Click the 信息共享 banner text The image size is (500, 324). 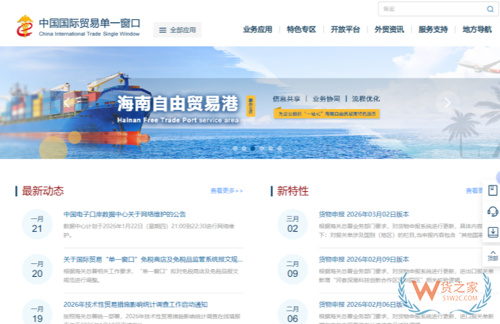pyautogui.click(x=286, y=98)
